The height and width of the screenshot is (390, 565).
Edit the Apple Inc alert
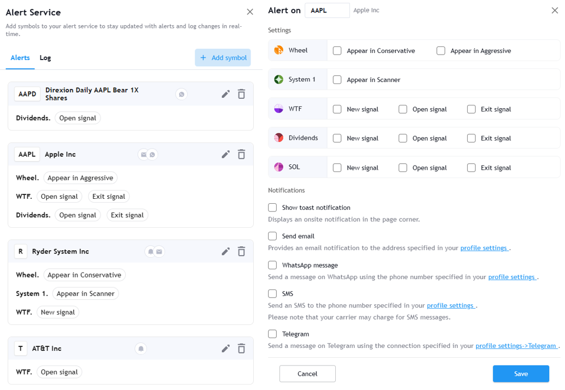point(225,155)
